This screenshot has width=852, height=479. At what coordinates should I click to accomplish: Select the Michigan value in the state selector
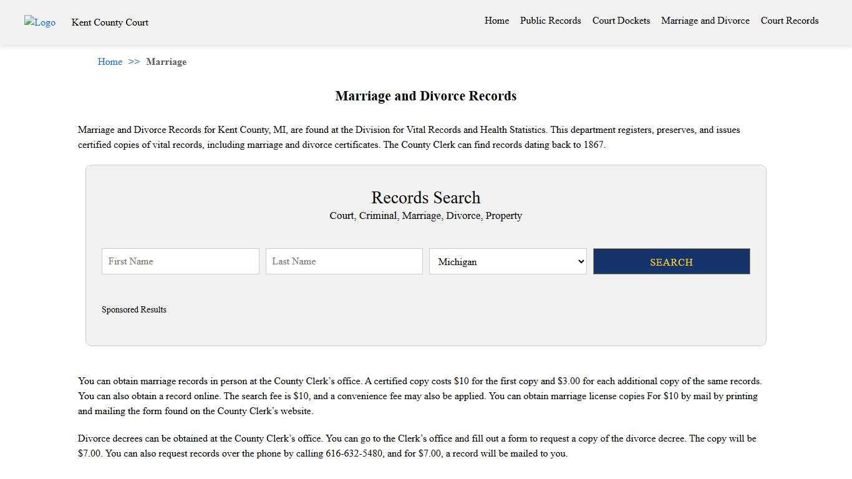[x=507, y=261]
